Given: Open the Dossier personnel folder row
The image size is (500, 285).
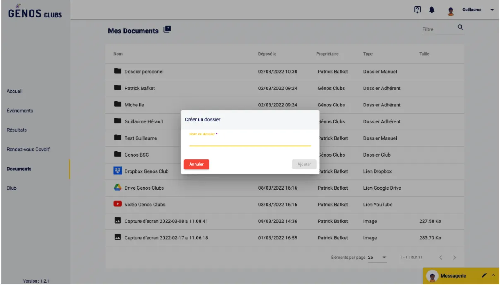Looking at the screenshot, I should click(x=144, y=72).
